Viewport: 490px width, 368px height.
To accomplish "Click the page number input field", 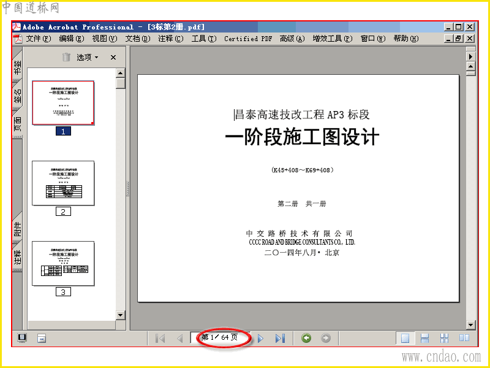I will click(x=221, y=337).
